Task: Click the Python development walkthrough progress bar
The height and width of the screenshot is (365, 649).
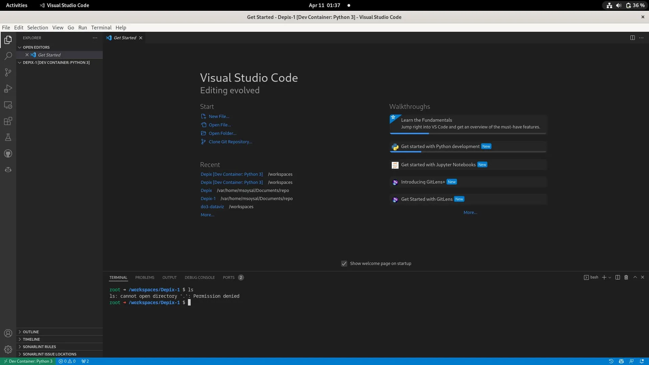Action: pyautogui.click(x=468, y=152)
